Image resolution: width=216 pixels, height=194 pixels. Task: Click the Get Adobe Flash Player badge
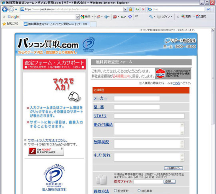[x=46, y=151]
